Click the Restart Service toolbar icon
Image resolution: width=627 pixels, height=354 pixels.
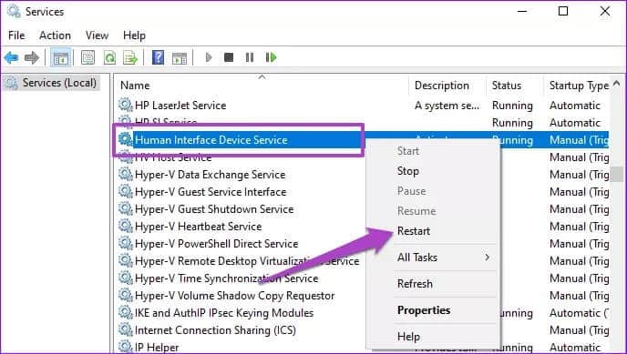pyautogui.click(x=271, y=58)
